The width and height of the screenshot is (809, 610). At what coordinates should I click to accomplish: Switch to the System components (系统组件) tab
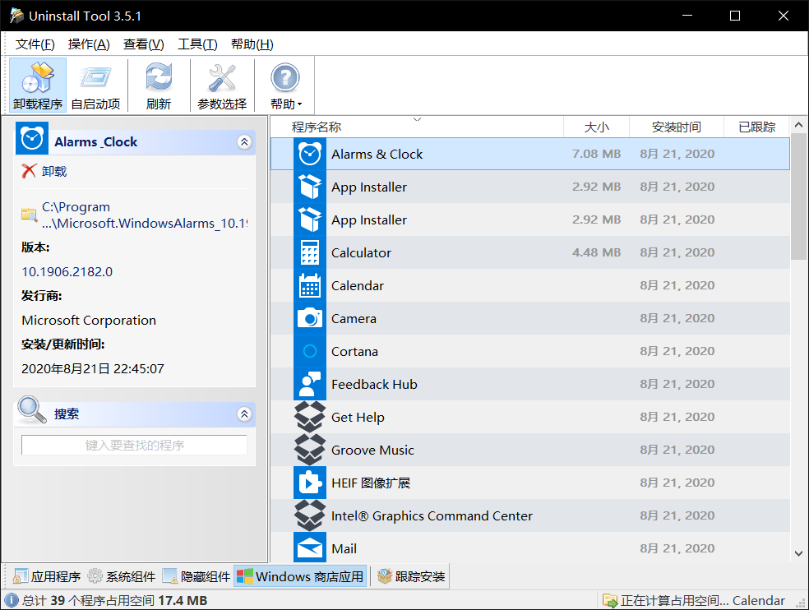pyautogui.click(x=122, y=576)
